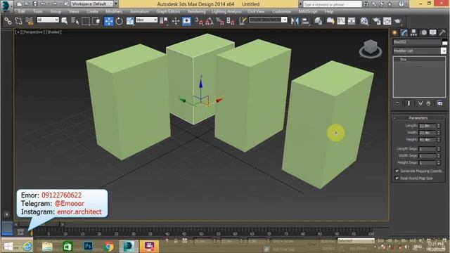Screen dimensions: 450x253
Task: Toggle the Window/Crossing selection icon
Action: click(x=96, y=21)
